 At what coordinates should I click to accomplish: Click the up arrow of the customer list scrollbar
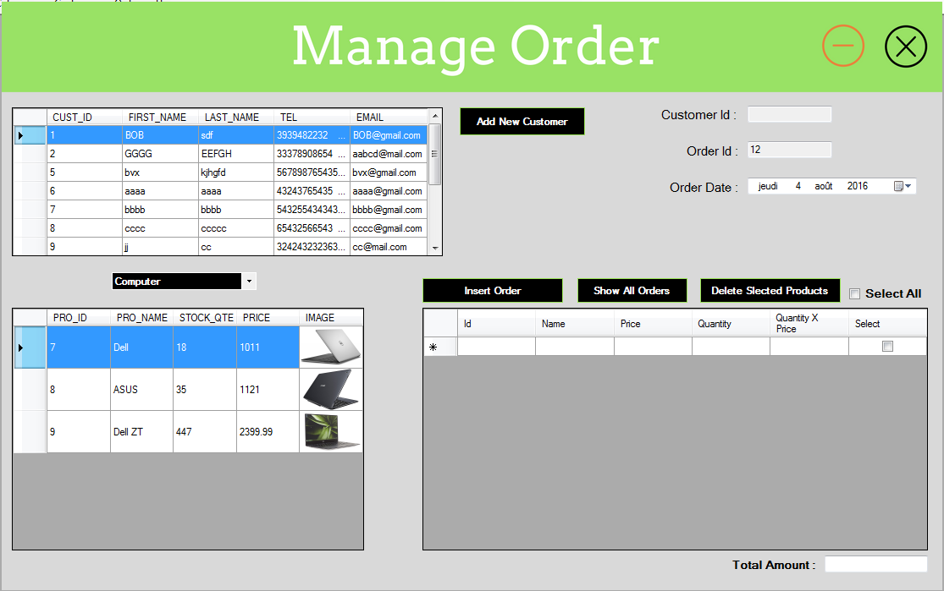coord(434,114)
